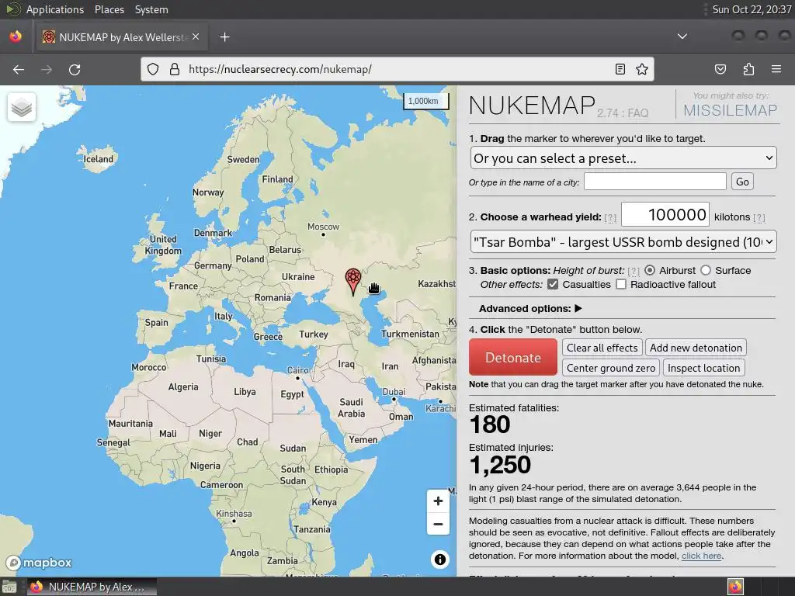Click Clear all effects button
This screenshot has height=596, width=795.
coord(602,348)
